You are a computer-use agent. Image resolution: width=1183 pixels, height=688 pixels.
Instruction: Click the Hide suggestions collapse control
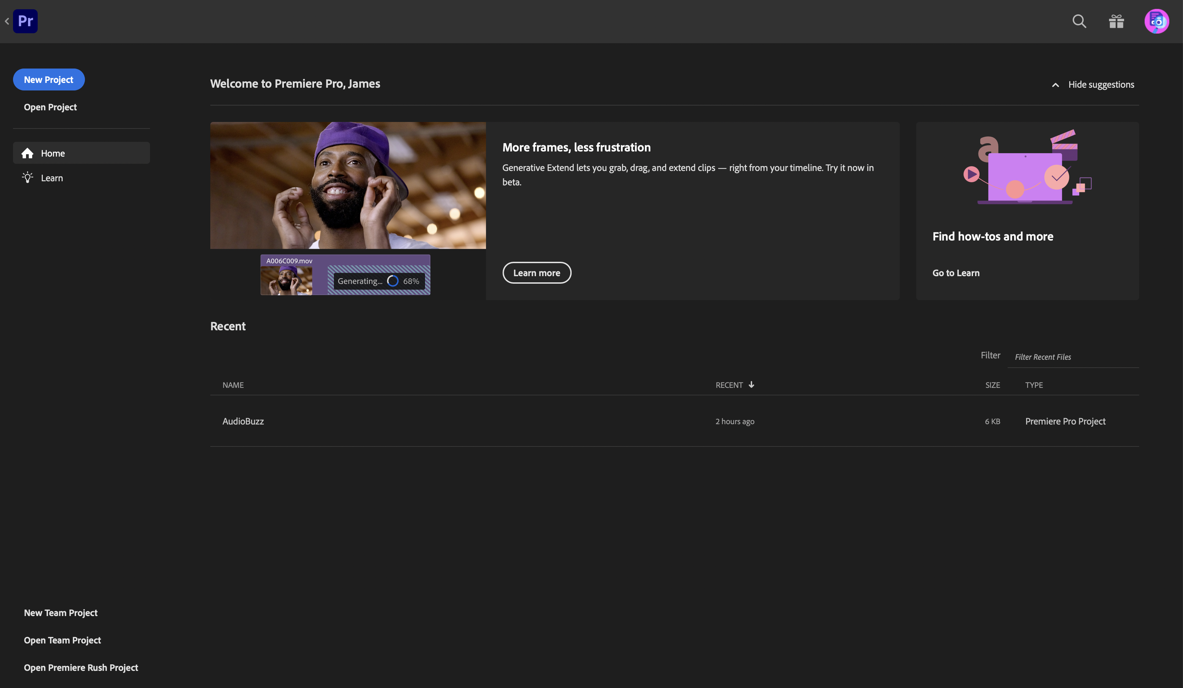click(x=1056, y=84)
